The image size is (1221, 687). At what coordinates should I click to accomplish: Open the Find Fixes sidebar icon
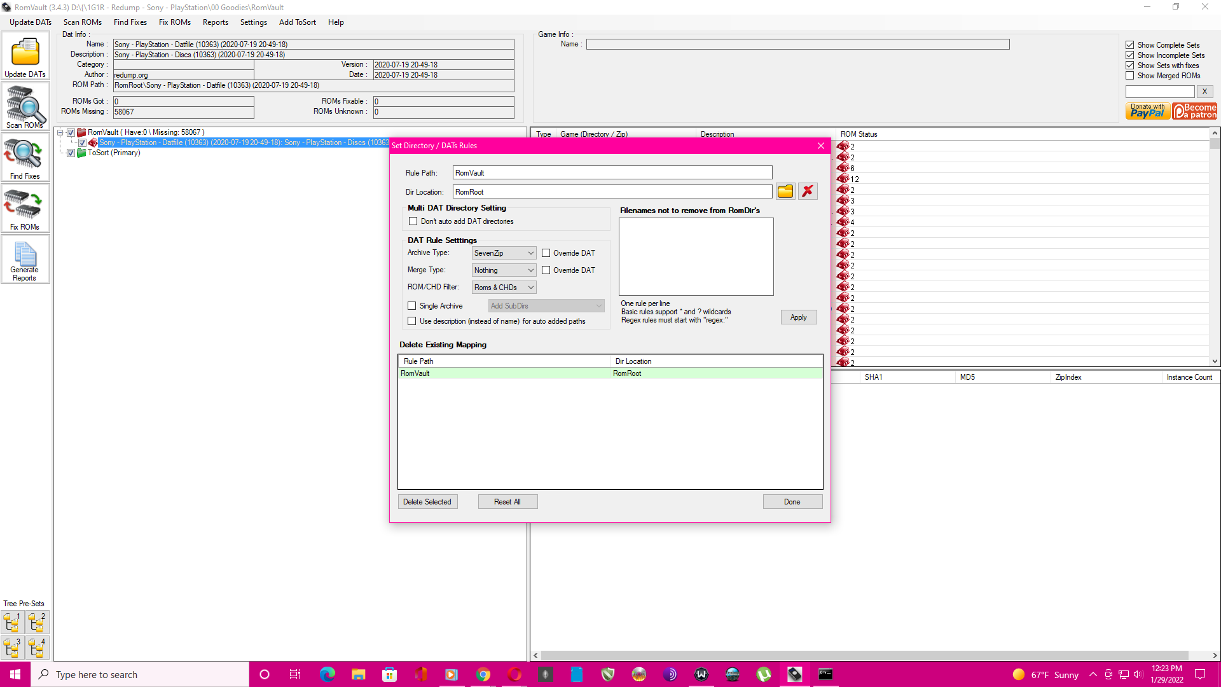(25, 158)
